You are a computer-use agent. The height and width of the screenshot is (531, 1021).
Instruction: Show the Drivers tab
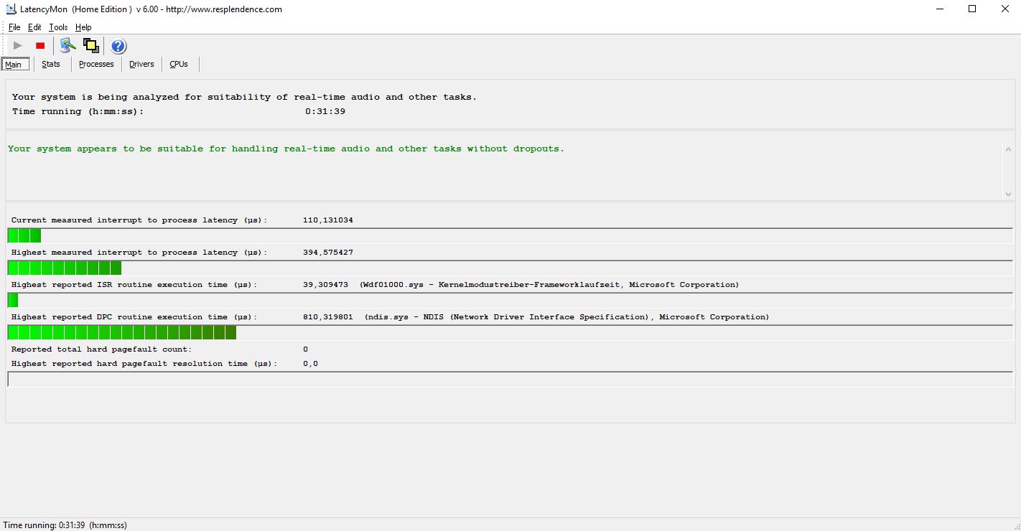point(141,64)
